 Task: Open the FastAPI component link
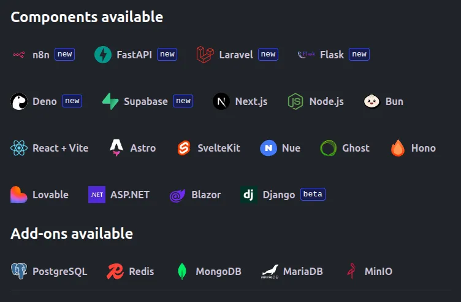(134, 55)
